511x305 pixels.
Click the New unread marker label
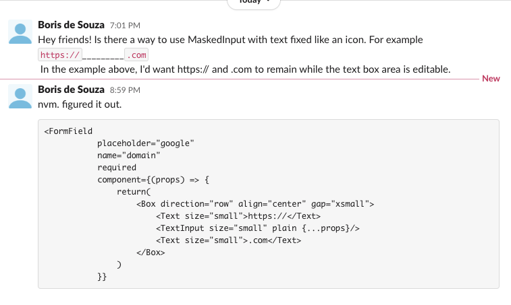(491, 79)
